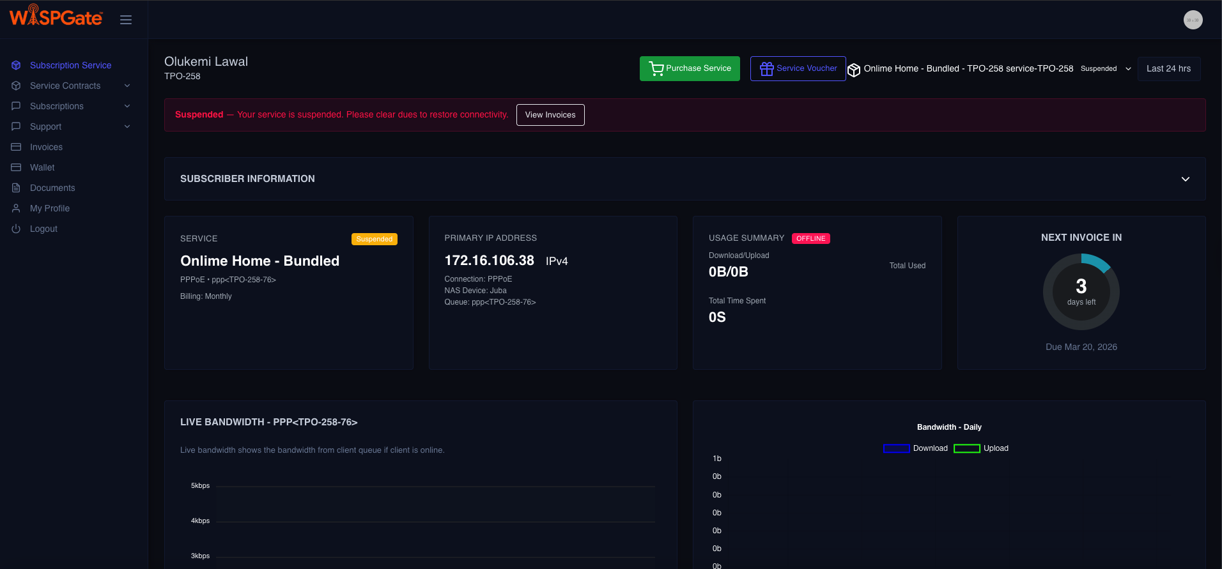Toggle Download series in Bandwidth Daily legend
The image size is (1222, 569).
(915, 448)
